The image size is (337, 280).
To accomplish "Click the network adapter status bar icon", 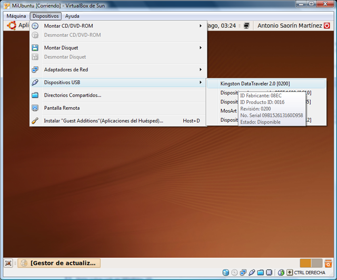I will (243, 273).
